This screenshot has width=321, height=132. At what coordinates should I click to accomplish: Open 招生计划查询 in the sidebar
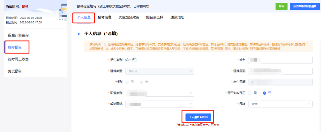click(18, 35)
